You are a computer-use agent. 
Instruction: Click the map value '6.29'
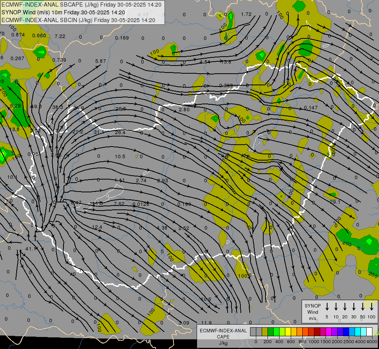tap(15, 105)
